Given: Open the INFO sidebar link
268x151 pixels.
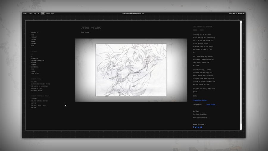Looking at the screenshot, I should point(32,35).
